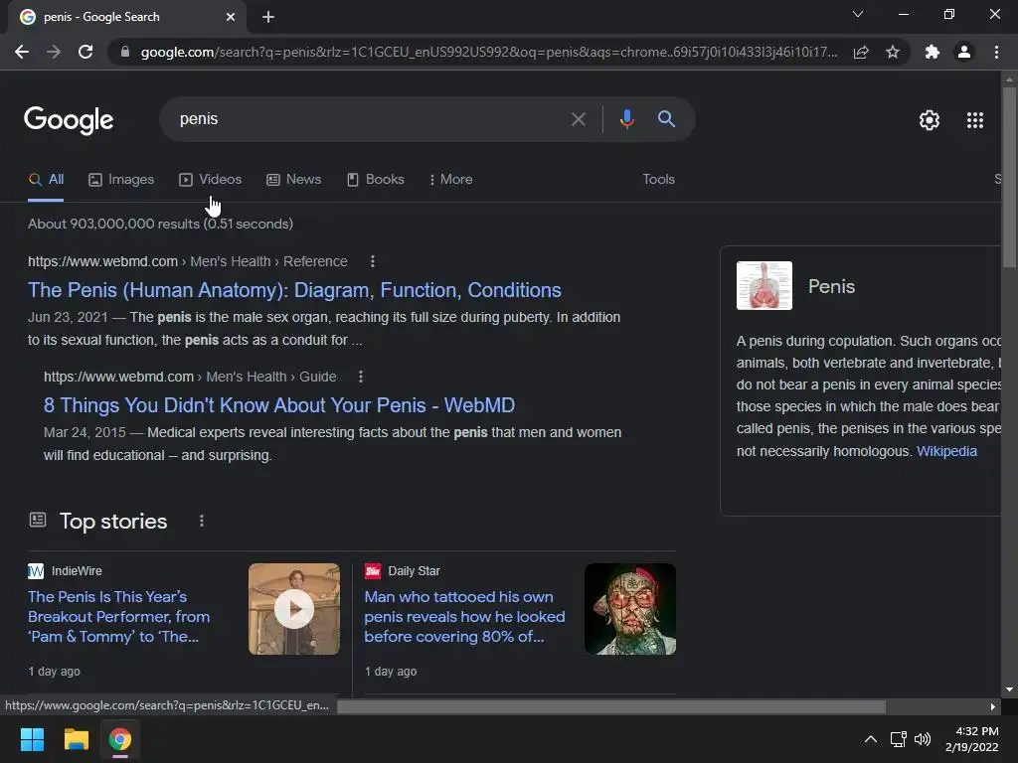The width and height of the screenshot is (1018, 763).
Task: Open Top stories more options
Action: pos(202,521)
